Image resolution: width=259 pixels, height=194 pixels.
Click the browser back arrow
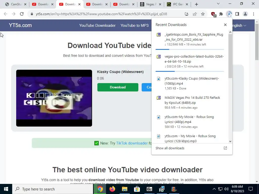[6, 14]
